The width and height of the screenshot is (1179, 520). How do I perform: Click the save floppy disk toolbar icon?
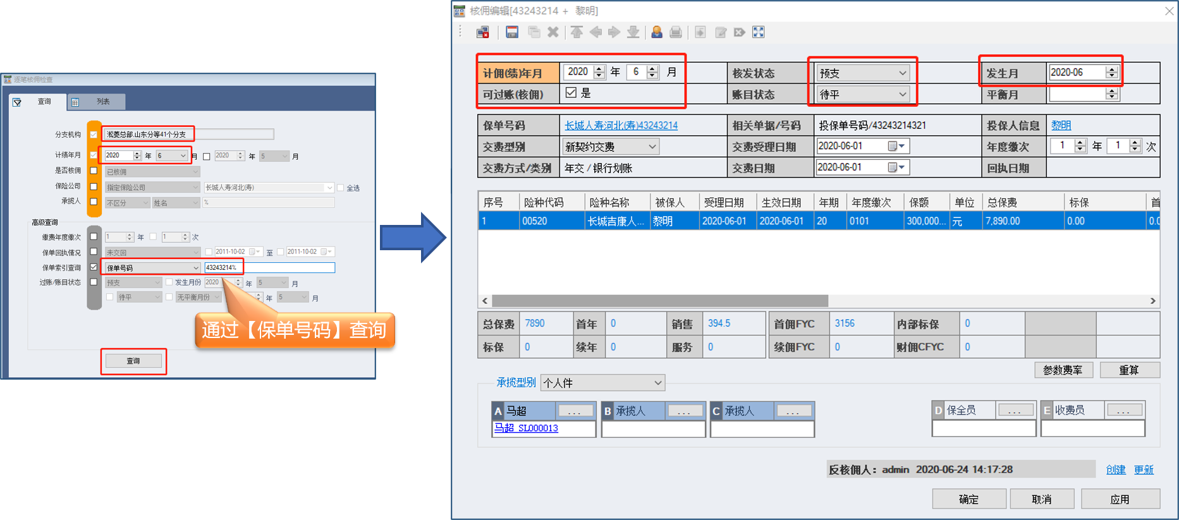(x=512, y=32)
